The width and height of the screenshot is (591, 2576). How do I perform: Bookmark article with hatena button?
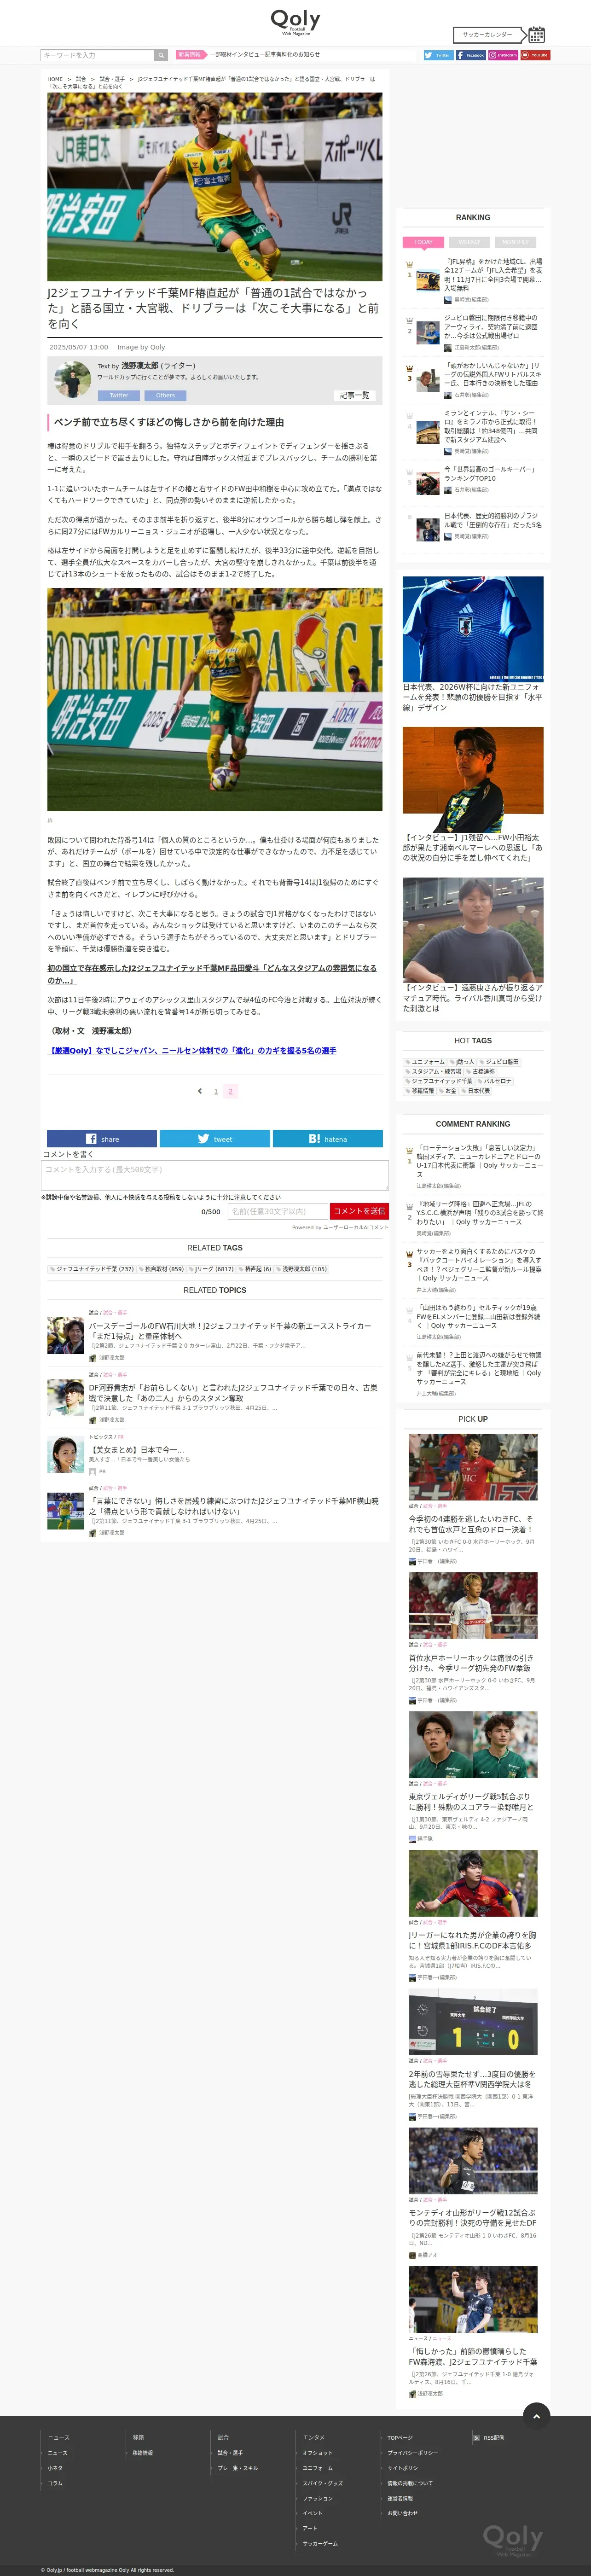point(328,1139)
